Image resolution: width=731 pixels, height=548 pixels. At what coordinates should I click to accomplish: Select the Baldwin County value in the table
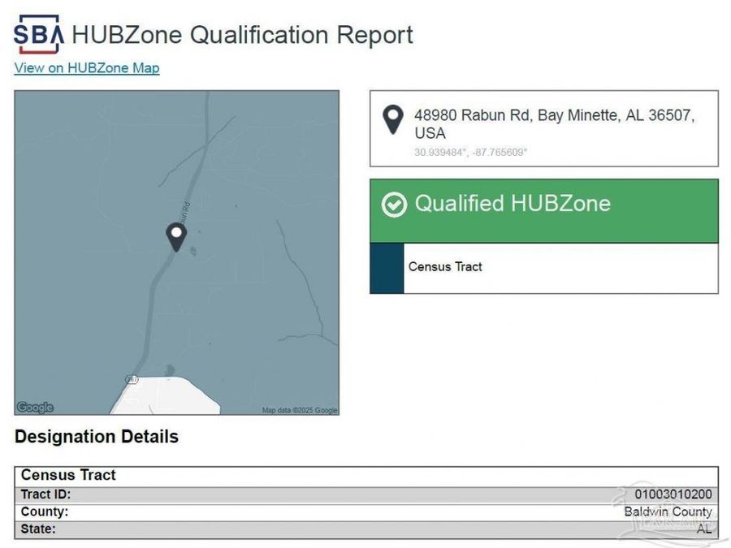(668, 511)
